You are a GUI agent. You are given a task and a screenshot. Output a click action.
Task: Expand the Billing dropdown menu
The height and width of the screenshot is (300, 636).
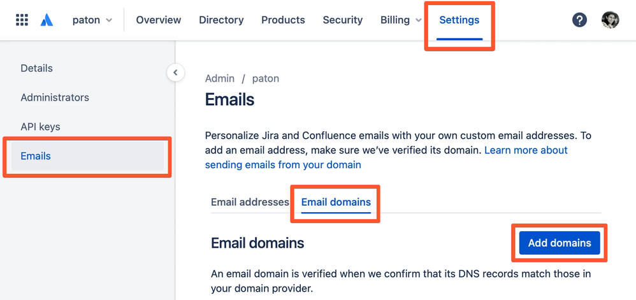pyautogui.click(x=401, y=20)
